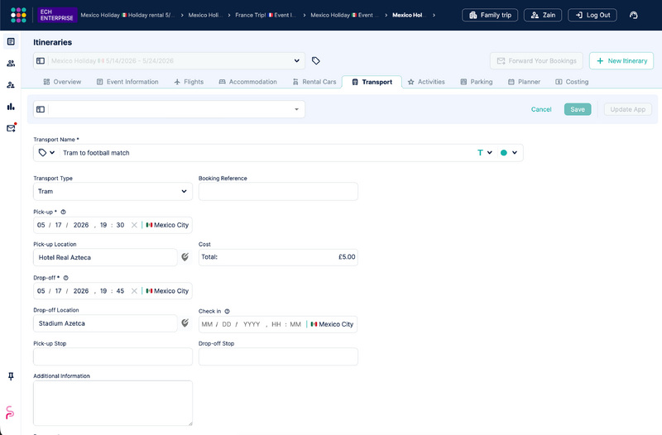Viewport: 662px width, 435px height.
Task: Clear the Drop-off date with X icon
Action: tap(134, 291)
